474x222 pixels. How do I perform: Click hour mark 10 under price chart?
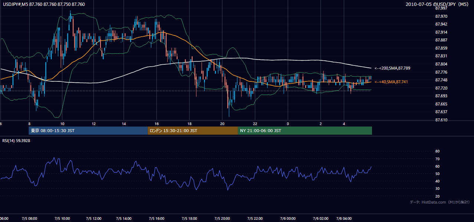(62, 124)
